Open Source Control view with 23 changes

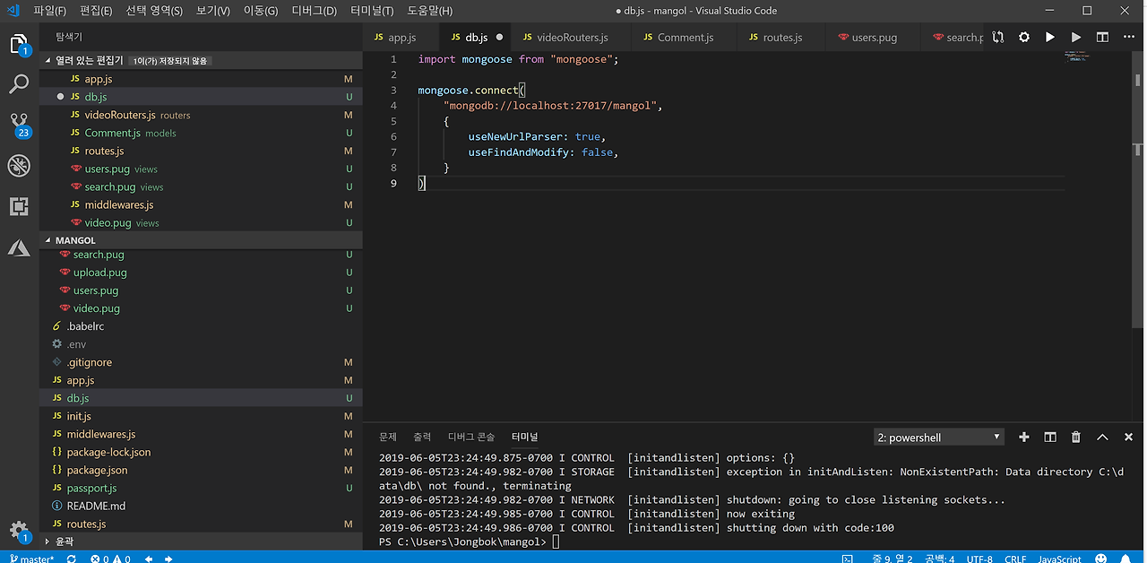click(x=19, y=123)
